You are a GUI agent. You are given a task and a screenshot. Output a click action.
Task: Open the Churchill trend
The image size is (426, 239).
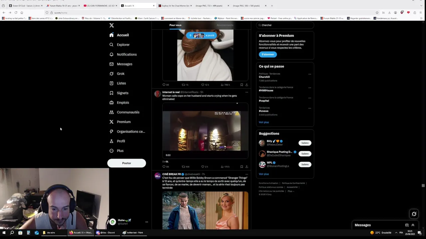coord(264,77)
